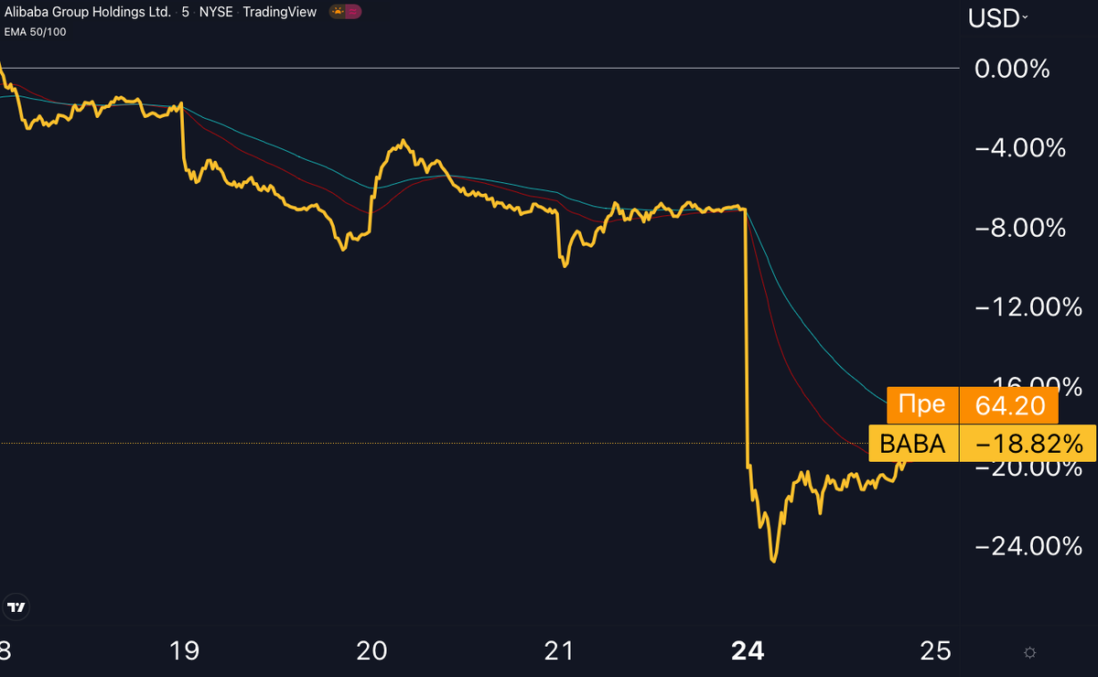Click the −12.00% axis label

pos(1028,306)
